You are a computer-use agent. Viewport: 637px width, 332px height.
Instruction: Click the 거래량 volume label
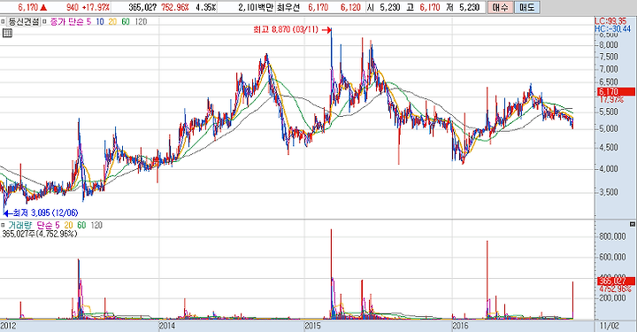(20, 225)
